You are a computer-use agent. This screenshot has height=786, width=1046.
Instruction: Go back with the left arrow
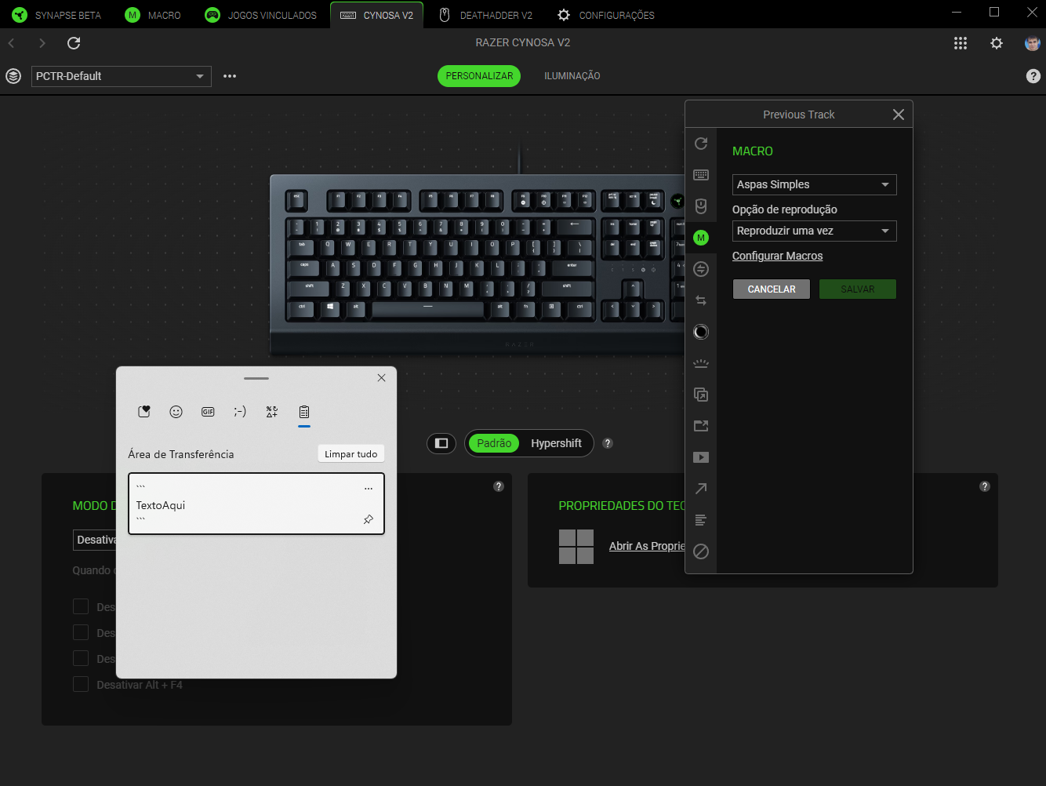(x=12, y=43)
